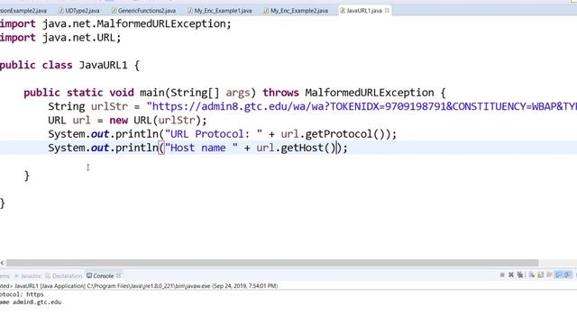577x324 pixels.
Task: Click console output line 'admin8.gtc.edu'
Action: point(31,302)
